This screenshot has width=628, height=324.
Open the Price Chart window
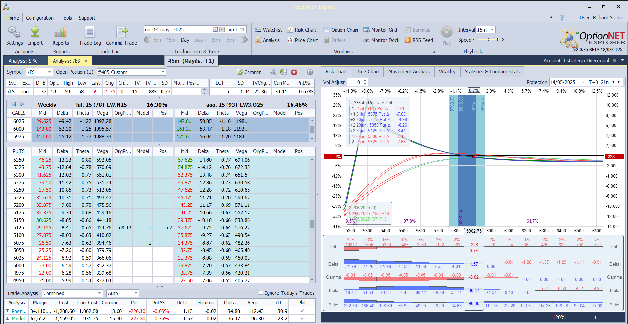[303, 40]
